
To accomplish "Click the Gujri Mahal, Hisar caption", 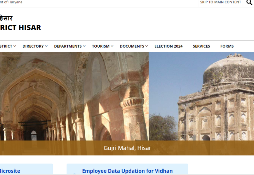I will [127, 148].
